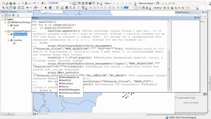Collapse the GPInMemoryWorkspace node

pyautogui.click(x=5, y=22)
